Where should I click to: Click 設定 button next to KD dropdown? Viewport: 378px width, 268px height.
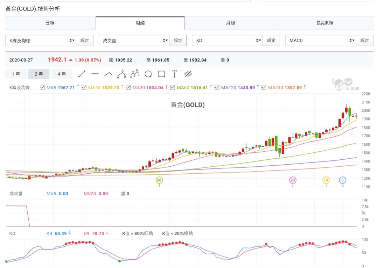click(x=271, y=41)
